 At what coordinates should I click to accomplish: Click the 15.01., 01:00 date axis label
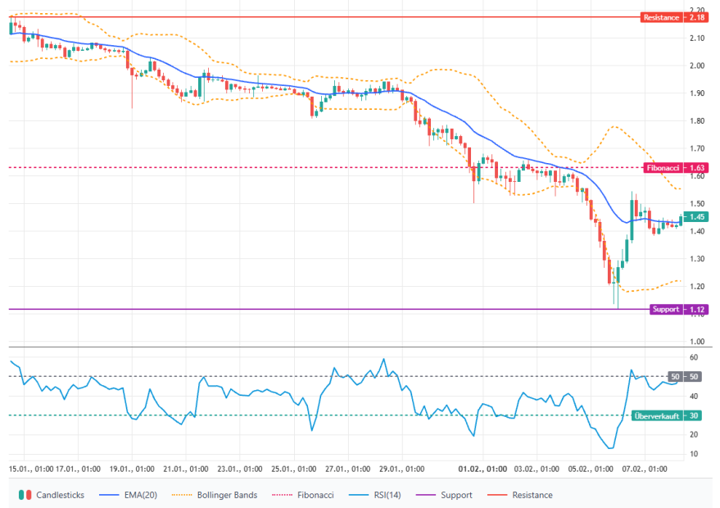pyautogui.click(x=32, y=469)
